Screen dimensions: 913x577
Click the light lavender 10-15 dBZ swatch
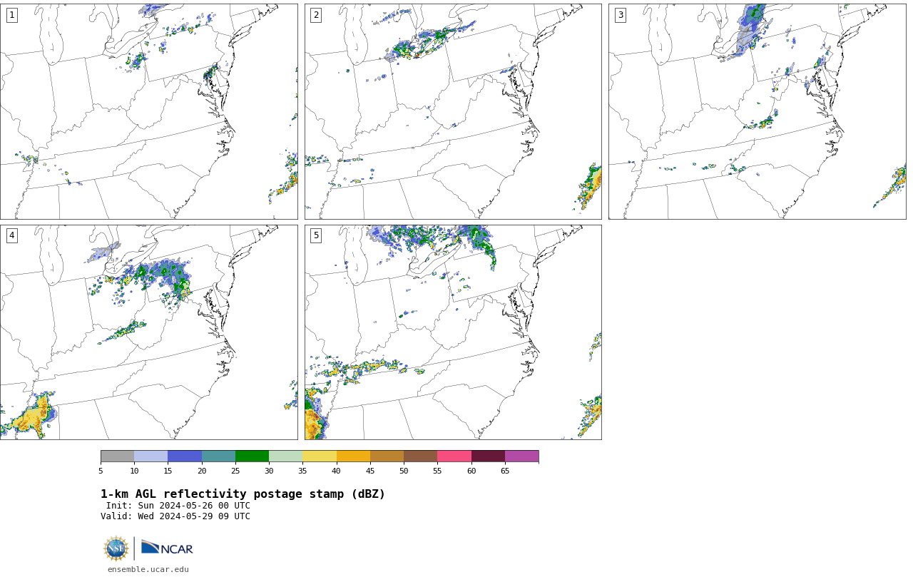click(x=151, y=456)
